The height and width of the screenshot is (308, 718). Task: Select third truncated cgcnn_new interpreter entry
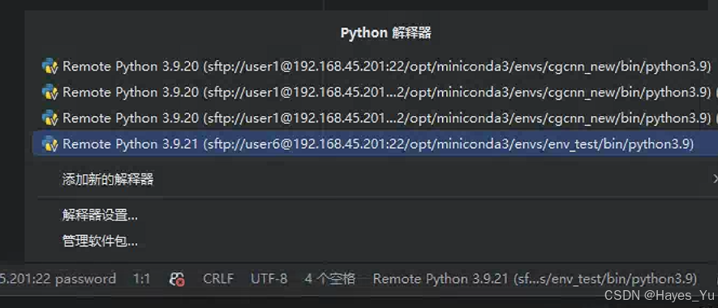tap(376, 118)
